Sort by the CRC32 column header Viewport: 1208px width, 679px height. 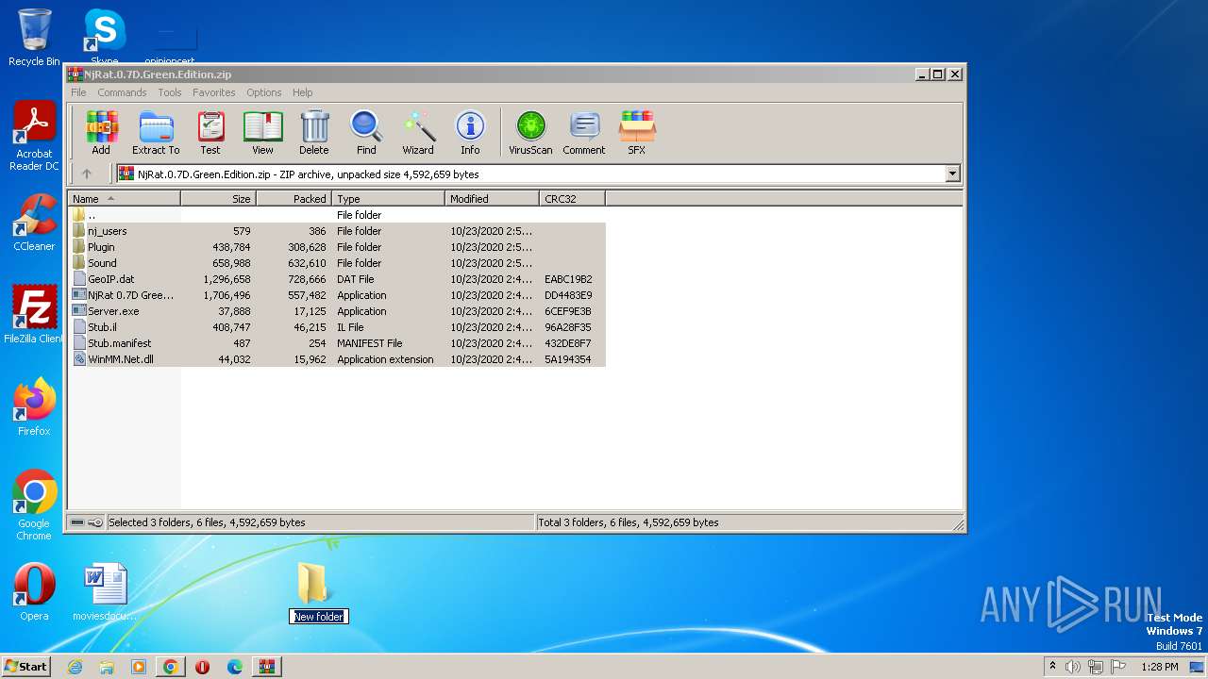(572, 199)
